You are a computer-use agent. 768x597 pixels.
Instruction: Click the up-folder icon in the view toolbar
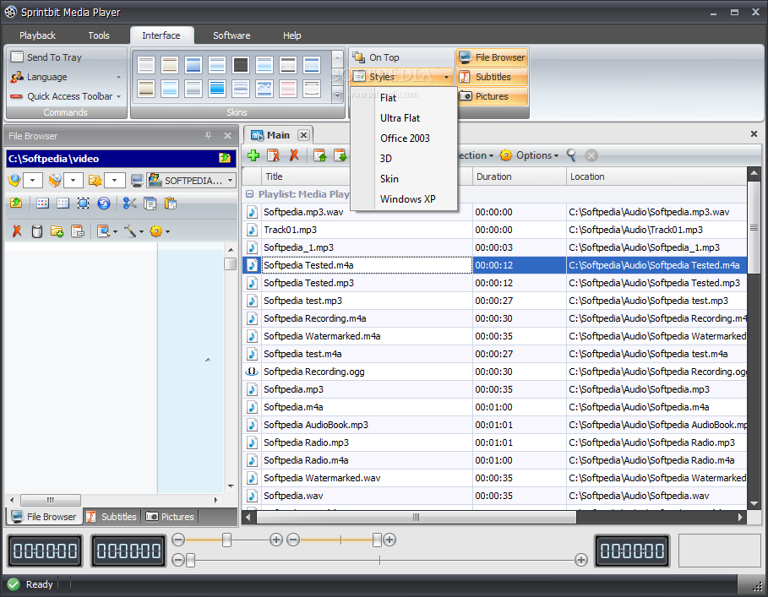point(16,203)
